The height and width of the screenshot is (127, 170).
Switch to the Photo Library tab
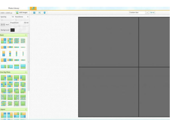pyautogui.click(x=14, y=8)
